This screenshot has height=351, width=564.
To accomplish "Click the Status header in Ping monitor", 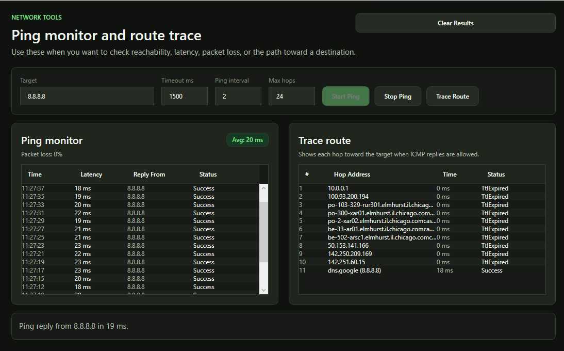I will pos(208,174).
